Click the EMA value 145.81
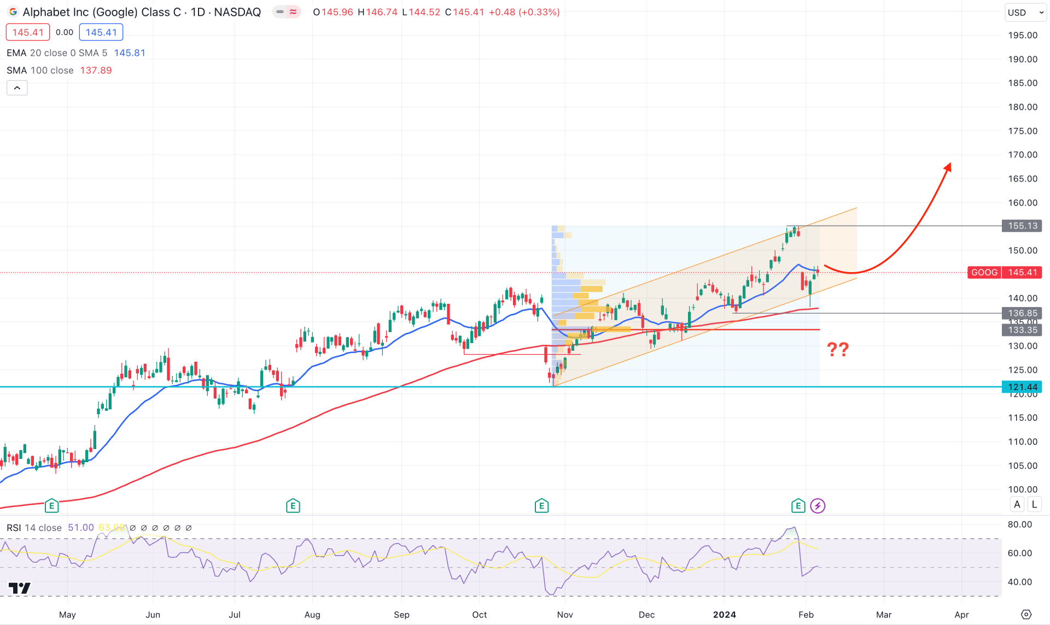 coord(130,53)
